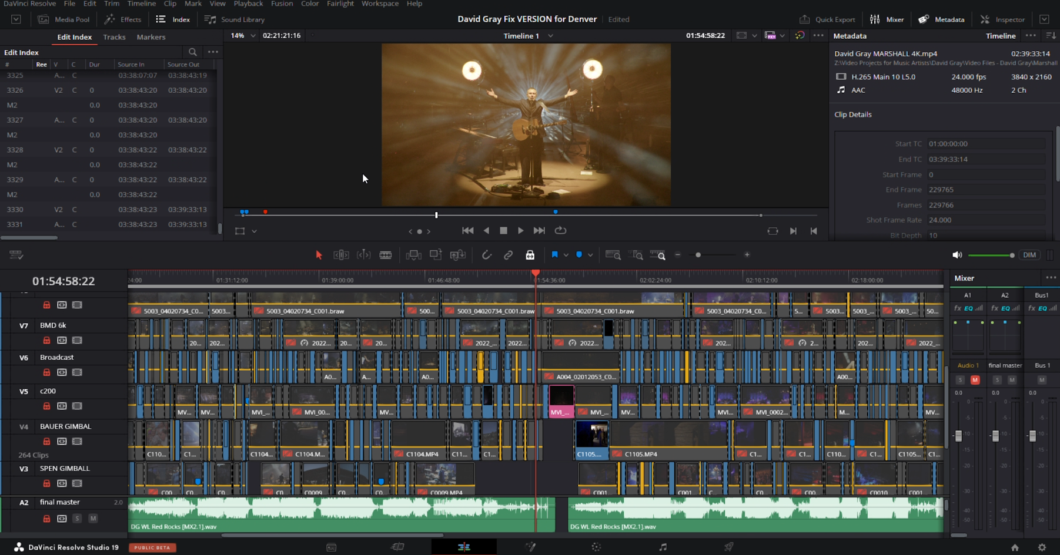Open Edit Index three-dot options menu
1060x555 pixels.
click(x=213, y=52)
